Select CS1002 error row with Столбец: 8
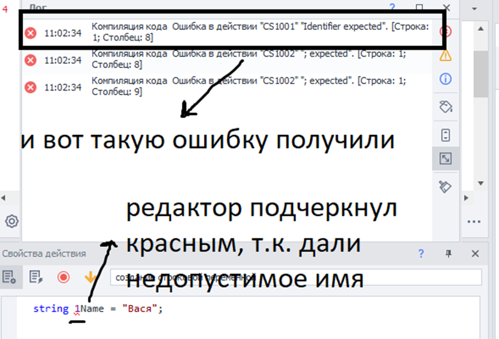The image size is (499, 339). pos(227,59)
